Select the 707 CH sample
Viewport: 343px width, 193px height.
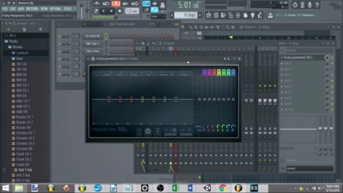[21, 64]
